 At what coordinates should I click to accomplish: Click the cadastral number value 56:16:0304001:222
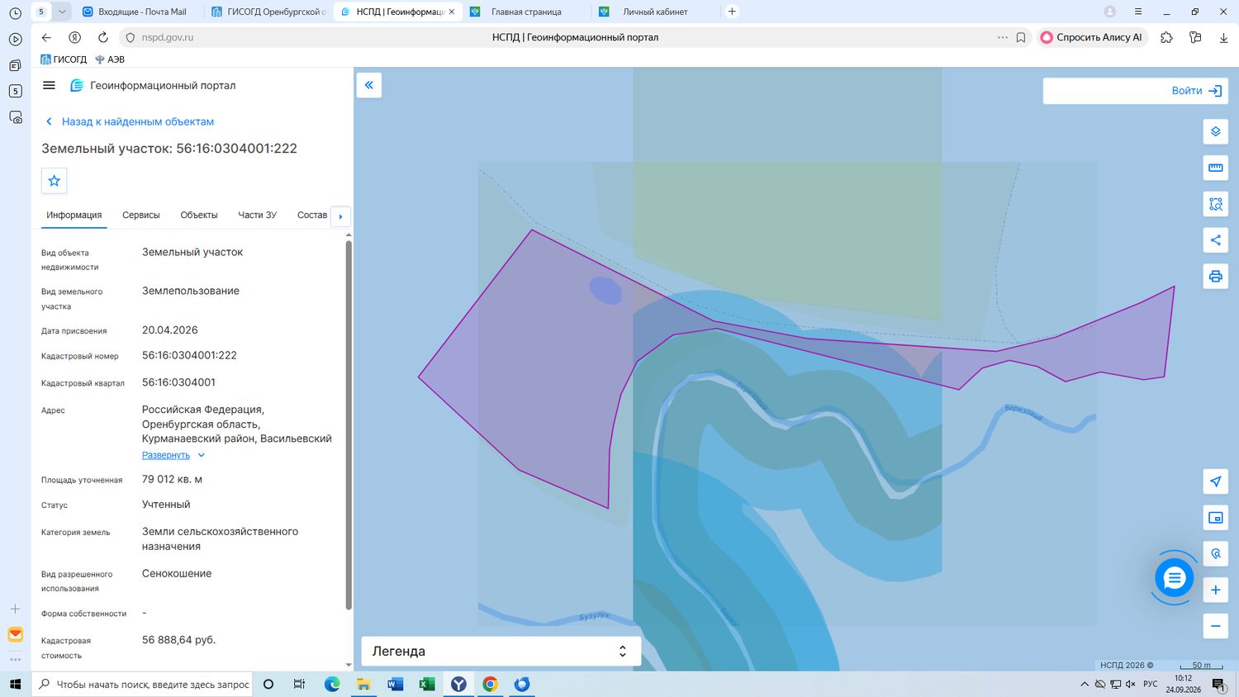[x=189, y=355]
